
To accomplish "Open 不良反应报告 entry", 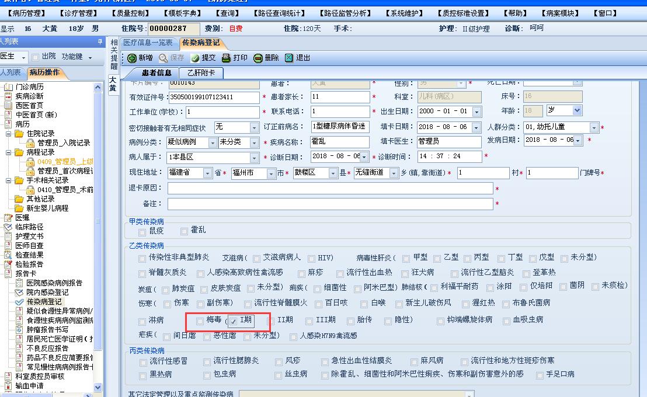I will 47,349.
